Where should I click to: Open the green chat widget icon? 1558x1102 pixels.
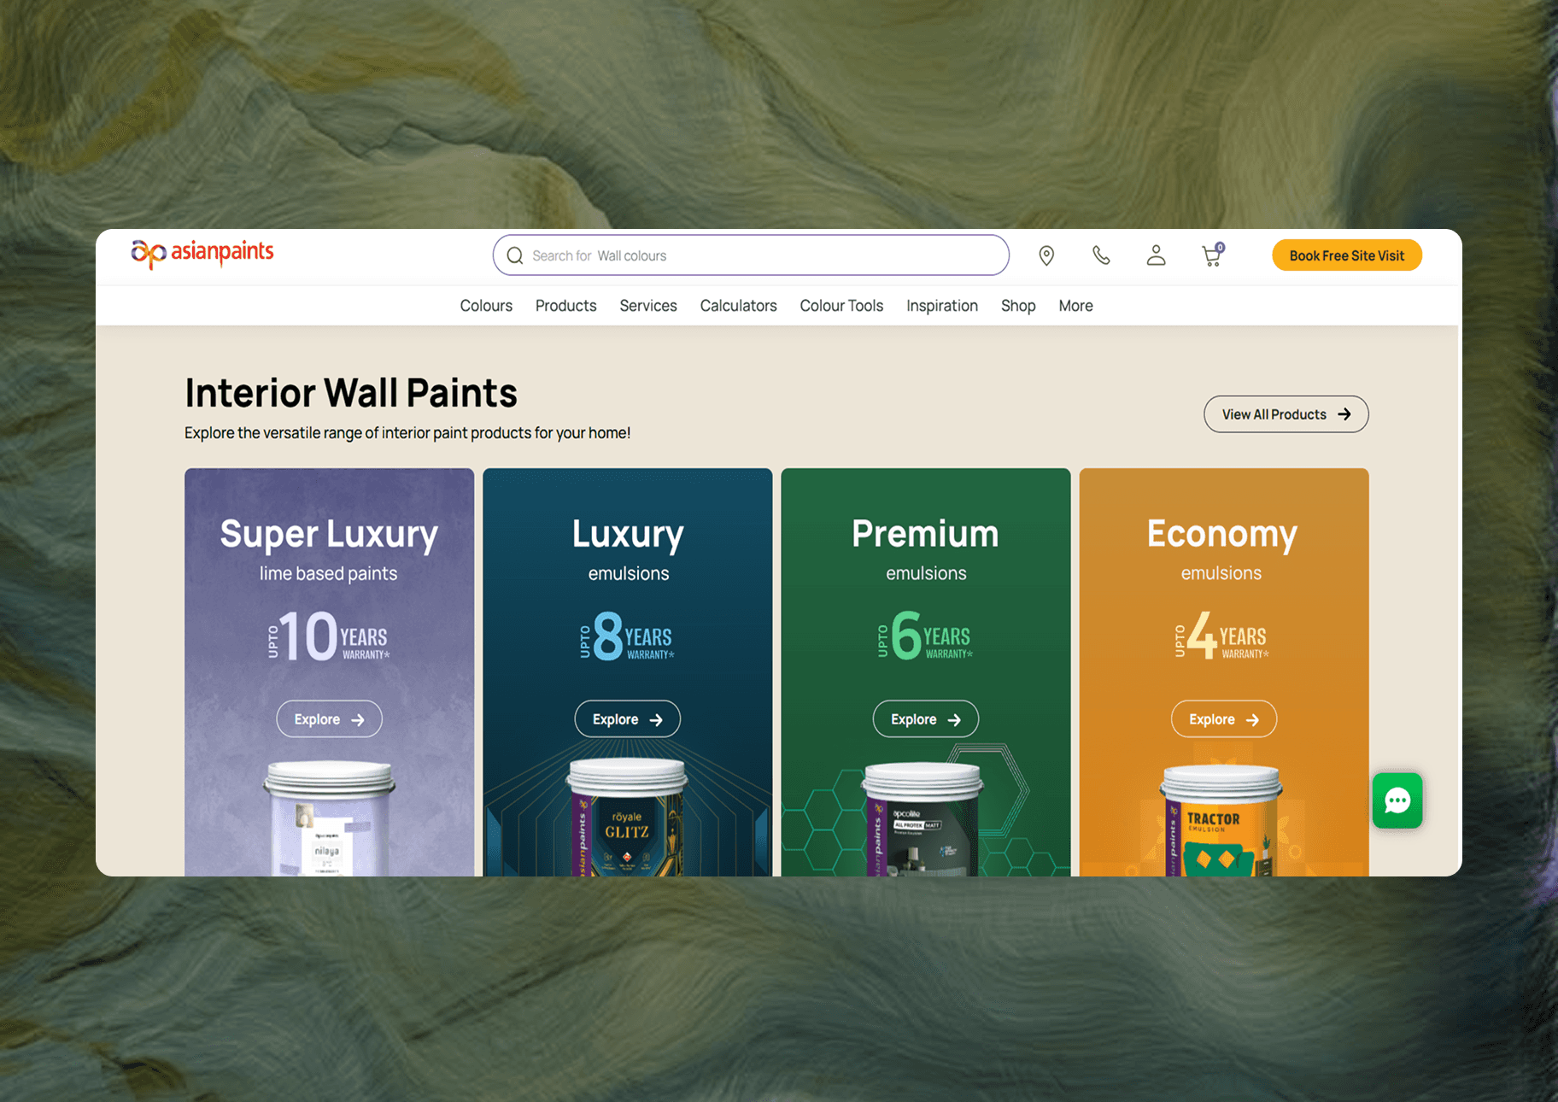1397,800
